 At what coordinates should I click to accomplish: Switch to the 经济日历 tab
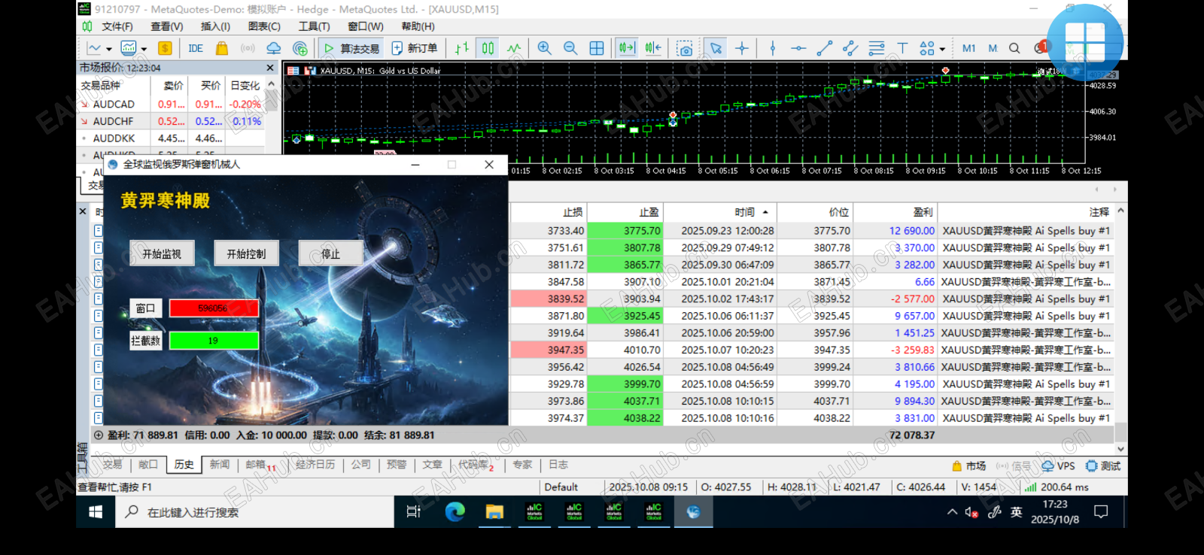pos(315,465)
